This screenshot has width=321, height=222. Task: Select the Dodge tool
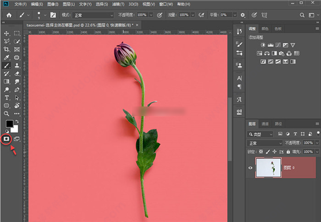click(x=6, y=90)
